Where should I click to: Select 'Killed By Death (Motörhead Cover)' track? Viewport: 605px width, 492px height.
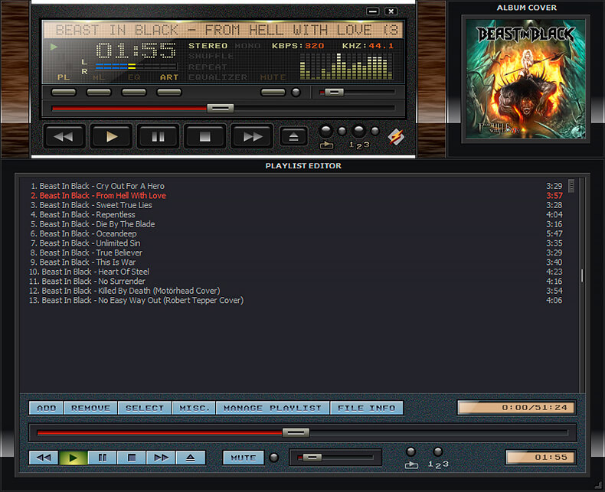coord(296,291)
